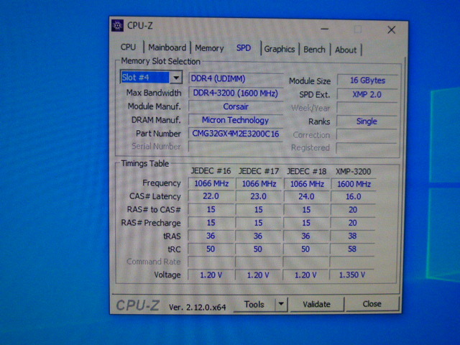Screen dimensions: 460x345
Task: Click the 16 GBytes module size value
Action: pos(367,80)
